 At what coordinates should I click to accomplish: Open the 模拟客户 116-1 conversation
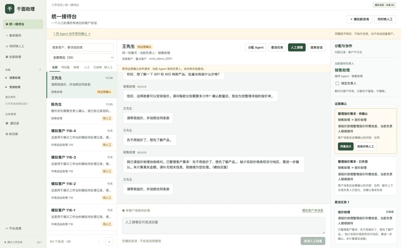pyautogui.click(x=82, y=217)
